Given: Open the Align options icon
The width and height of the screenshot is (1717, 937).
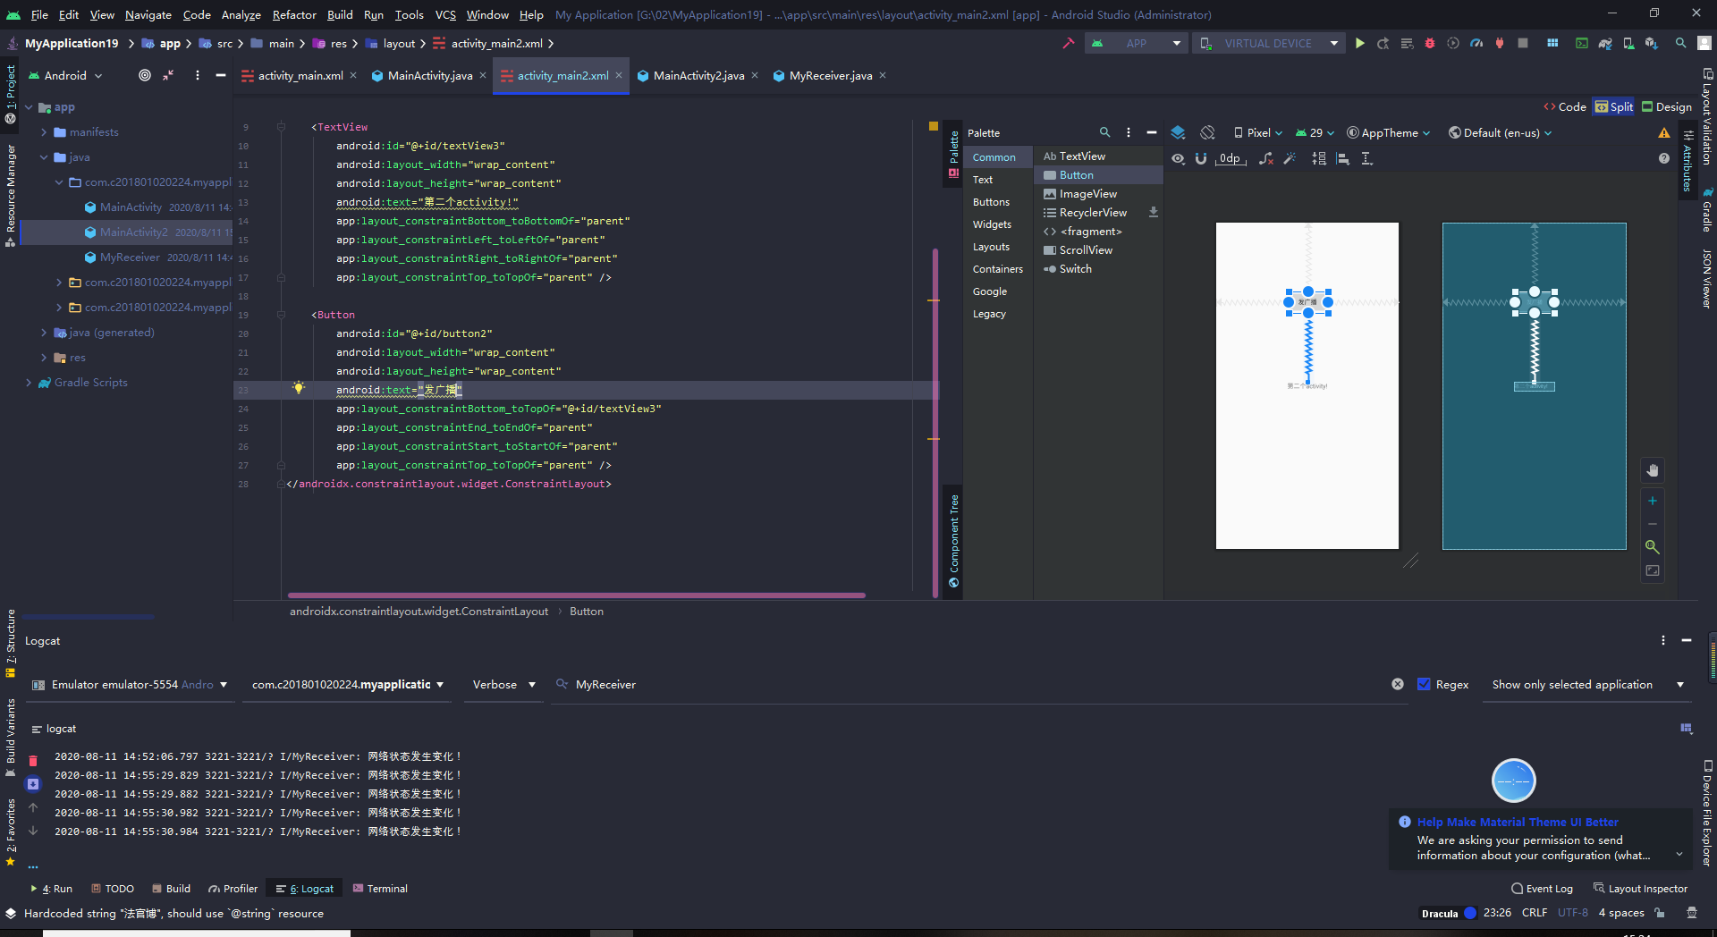Looking at the screenshot, I should (1342, 158).
